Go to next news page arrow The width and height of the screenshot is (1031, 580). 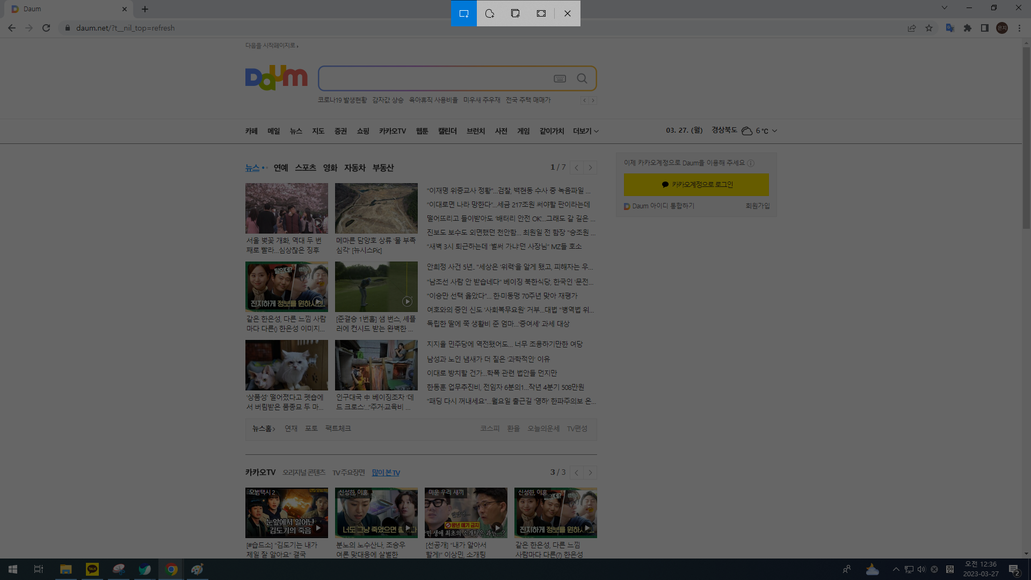[590, 168]
